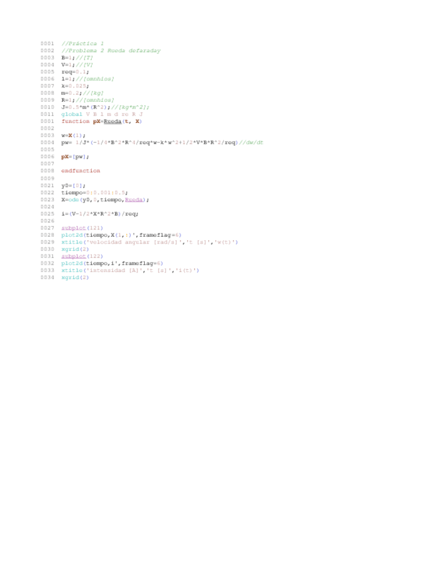The image size is (433, 561).
Task: Select the line 'tiempo=0:0.001:0.5;'
Action: pos(95,193)
